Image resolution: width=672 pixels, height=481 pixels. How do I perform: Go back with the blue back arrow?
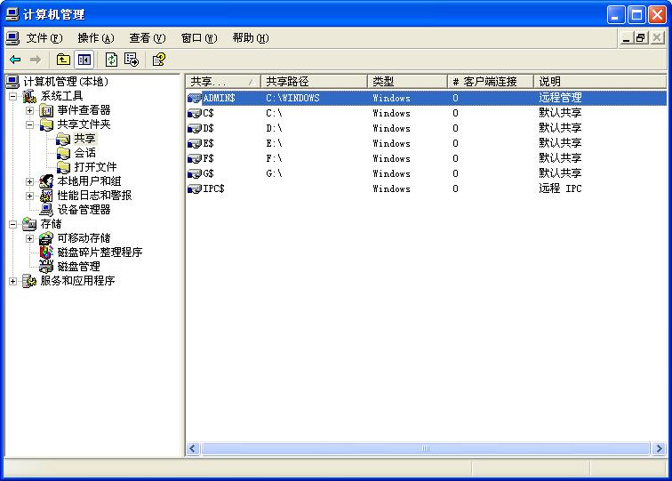(x=15, y=60)
